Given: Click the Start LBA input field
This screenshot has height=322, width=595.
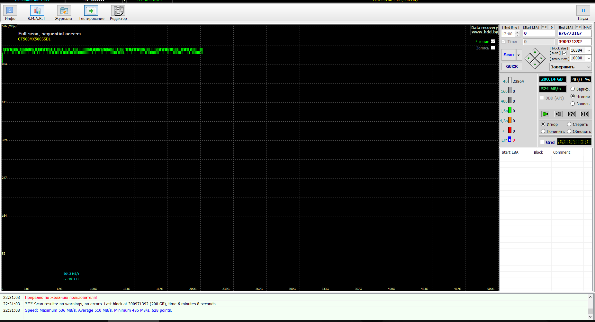Looking at the screenshot, I should (539, 33).
